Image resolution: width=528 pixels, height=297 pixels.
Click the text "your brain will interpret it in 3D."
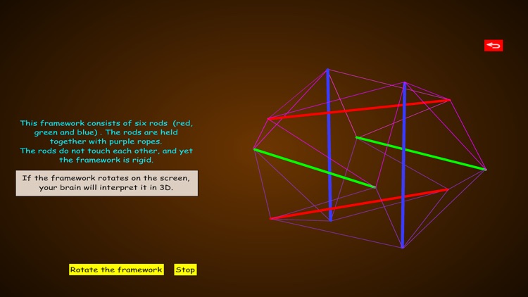106,188
